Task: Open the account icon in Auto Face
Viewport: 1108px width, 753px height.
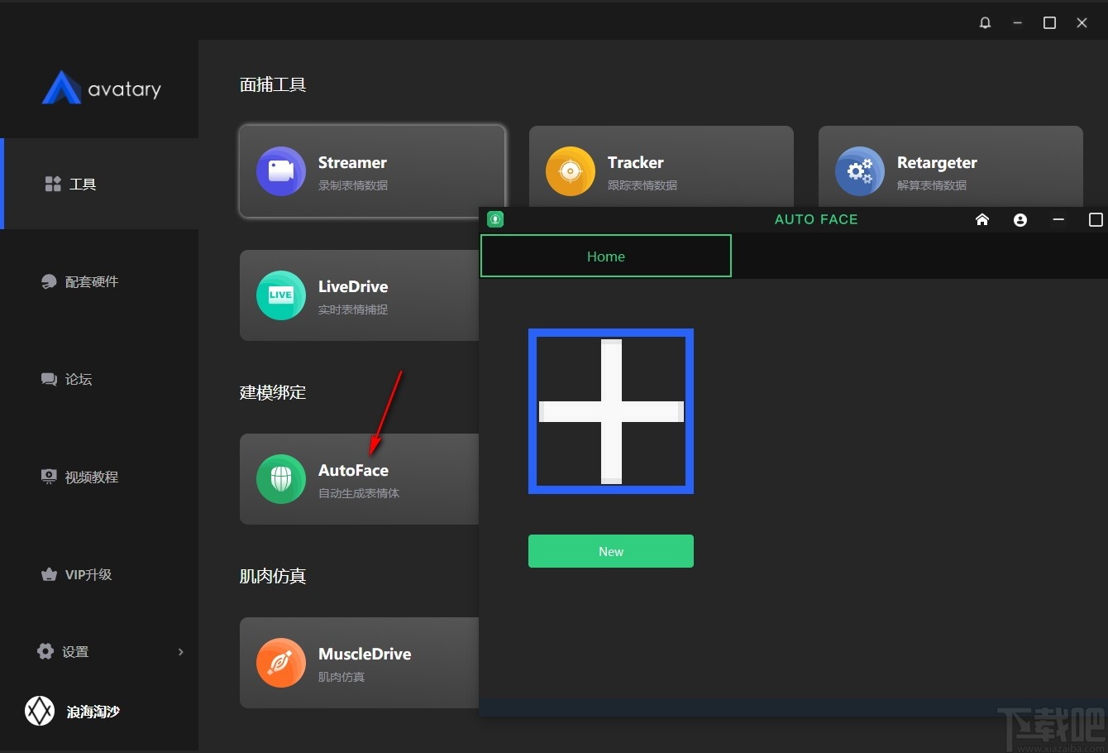Action: coord(1020,219)
